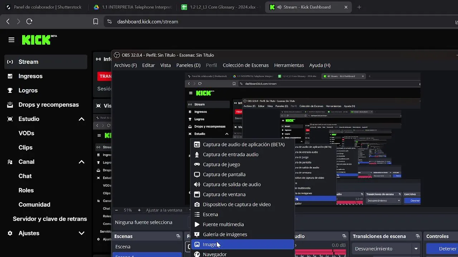The width and height of the screenshot is (458, 257).
Task: Add Captura de audio de aplicación (BETA) source
Action: pyautogui.click(x=242, y=145)
